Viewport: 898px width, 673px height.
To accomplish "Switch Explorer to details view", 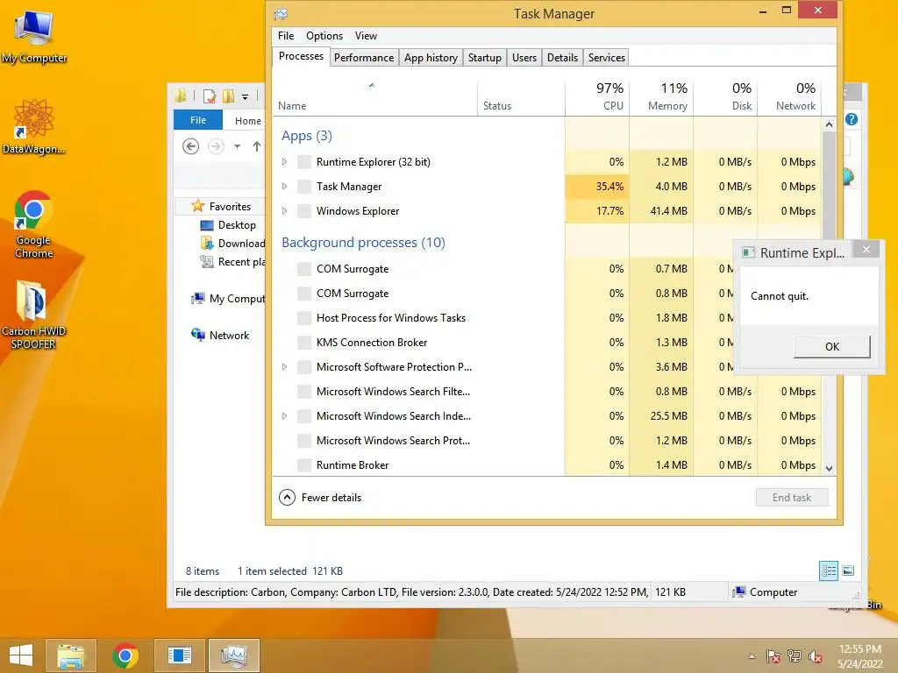I will point(829,570).
